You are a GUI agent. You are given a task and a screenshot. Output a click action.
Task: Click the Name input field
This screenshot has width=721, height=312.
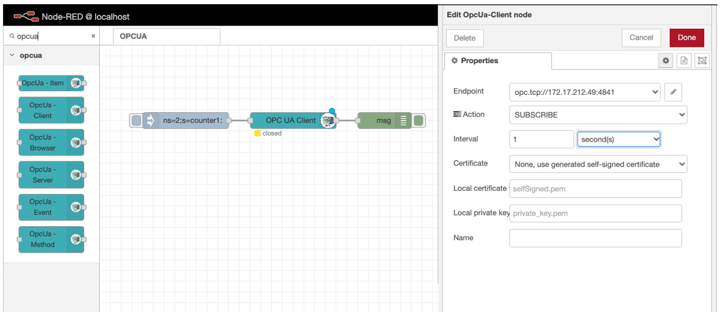(x=595, y=238)
